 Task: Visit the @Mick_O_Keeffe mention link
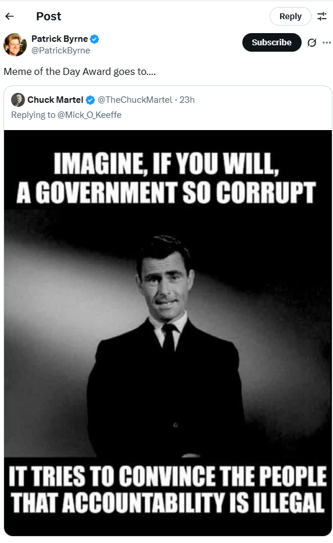pos(89,115)
